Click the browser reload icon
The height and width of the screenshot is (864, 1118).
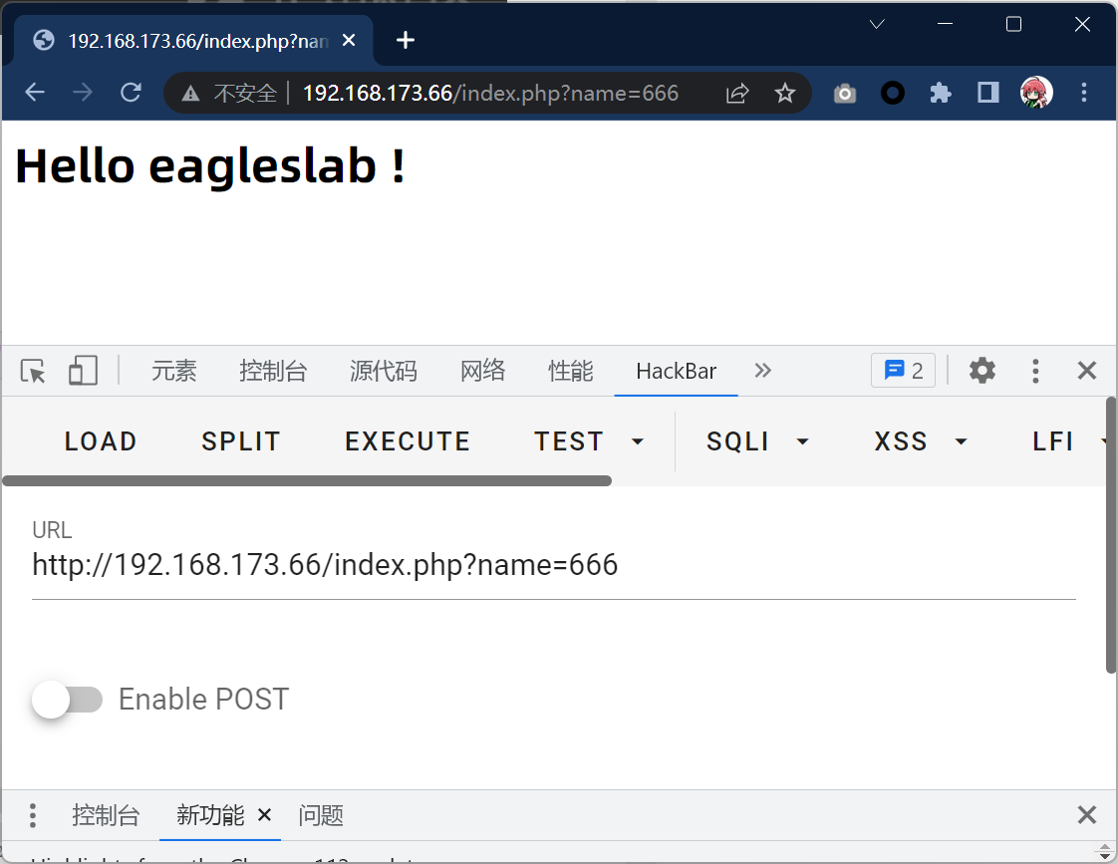131,93
